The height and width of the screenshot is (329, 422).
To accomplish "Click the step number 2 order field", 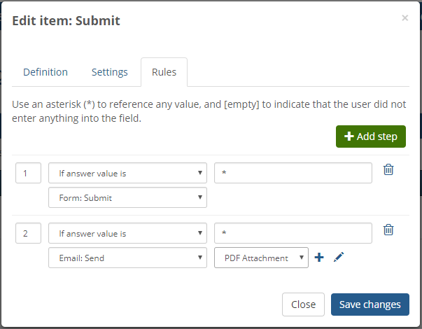I will [x=28, y=233].
